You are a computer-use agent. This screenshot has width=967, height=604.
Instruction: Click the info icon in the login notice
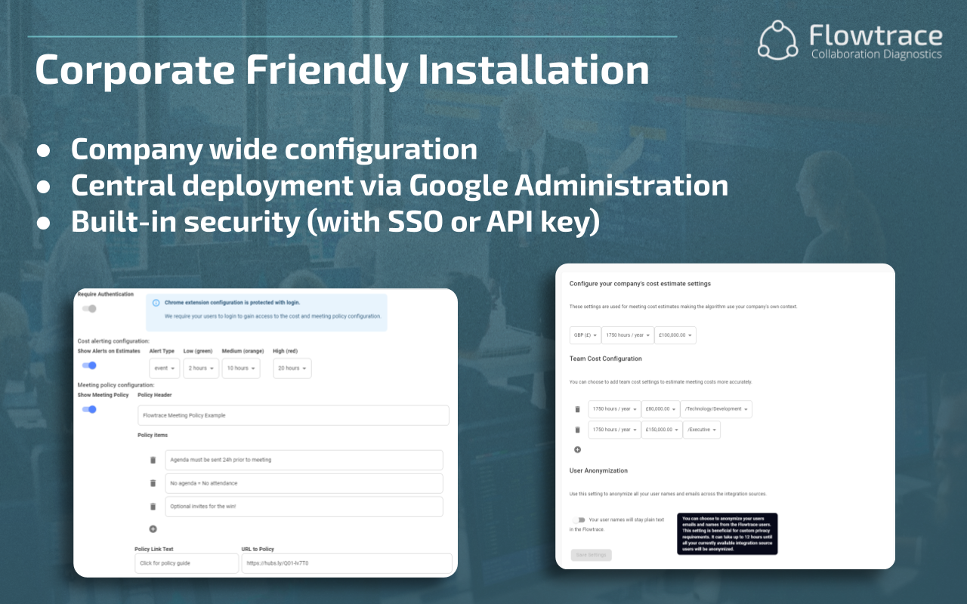pos(156,303)
